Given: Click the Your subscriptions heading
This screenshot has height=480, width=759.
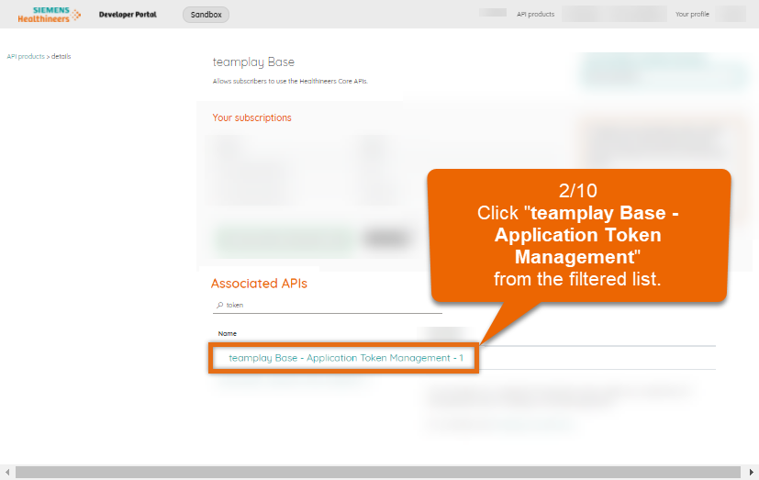Looking at the screenshot, I should click(251, 117).
